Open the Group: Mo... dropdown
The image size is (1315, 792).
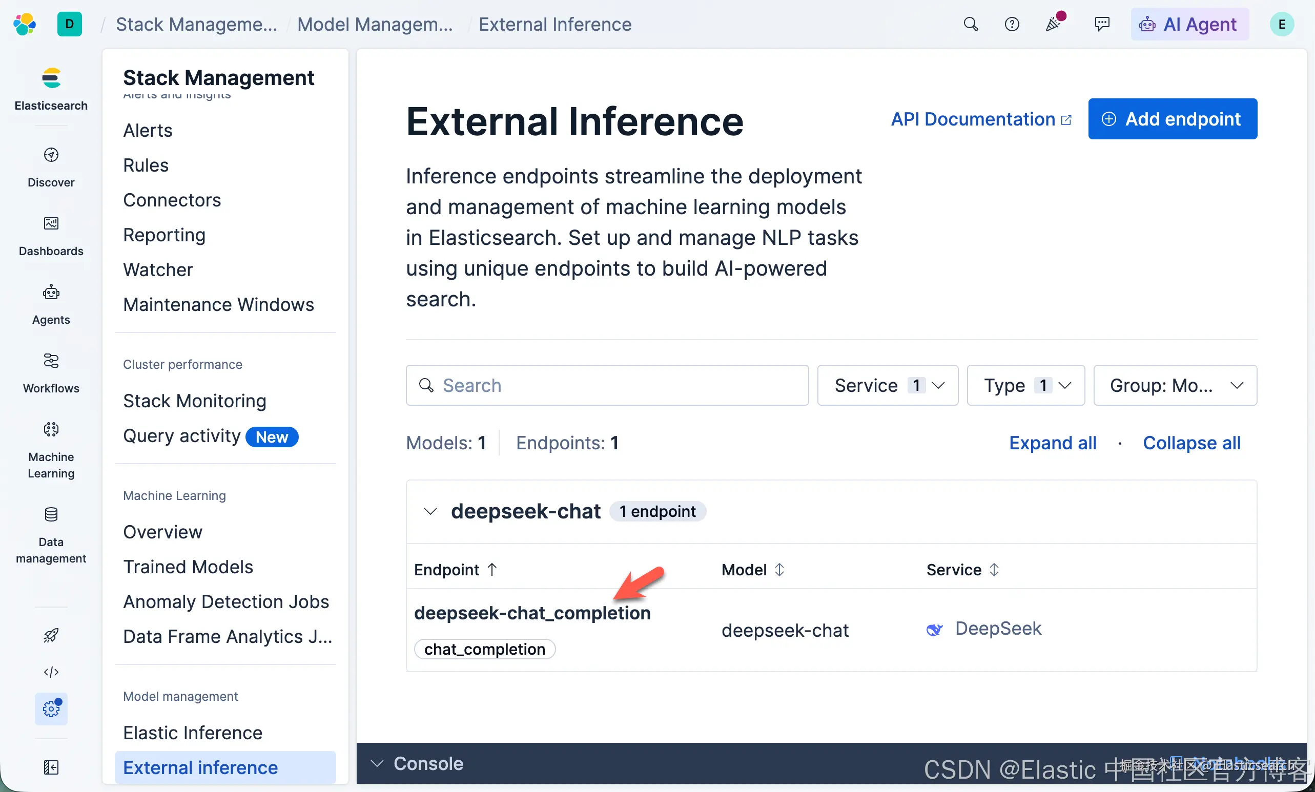[1175, 385]
